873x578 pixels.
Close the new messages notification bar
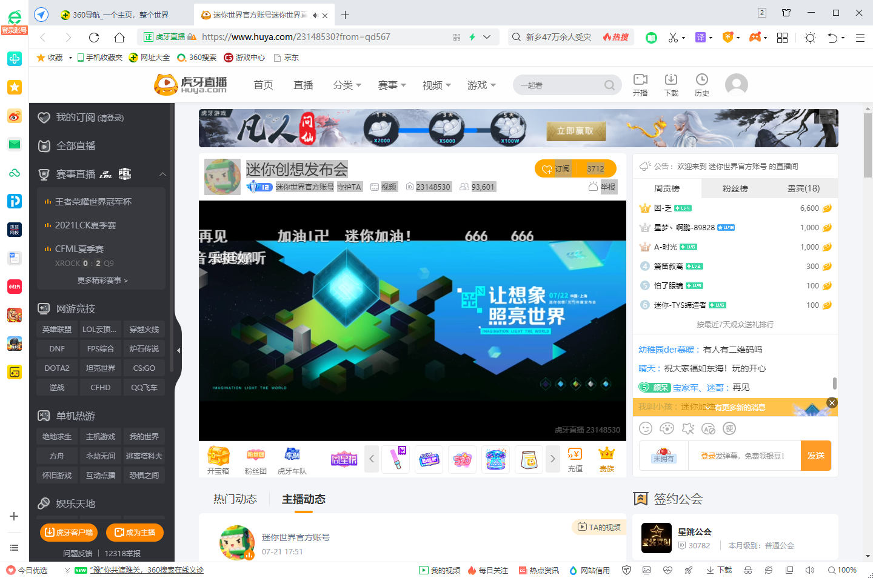[832, 403]
